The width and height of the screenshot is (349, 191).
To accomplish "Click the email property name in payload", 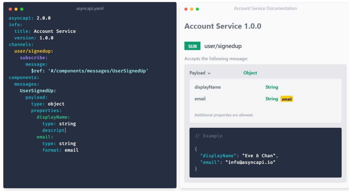I will (200, 99).
